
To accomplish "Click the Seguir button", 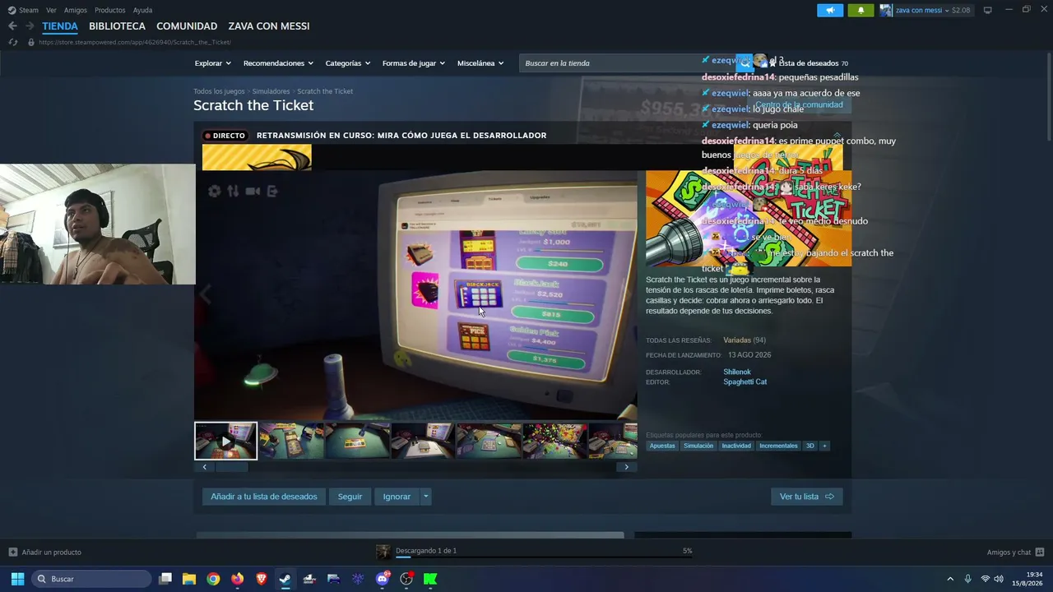I will point(350,497).
